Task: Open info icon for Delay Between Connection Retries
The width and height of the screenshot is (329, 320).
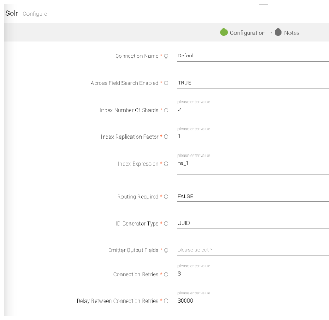Action: click(166, 301)
